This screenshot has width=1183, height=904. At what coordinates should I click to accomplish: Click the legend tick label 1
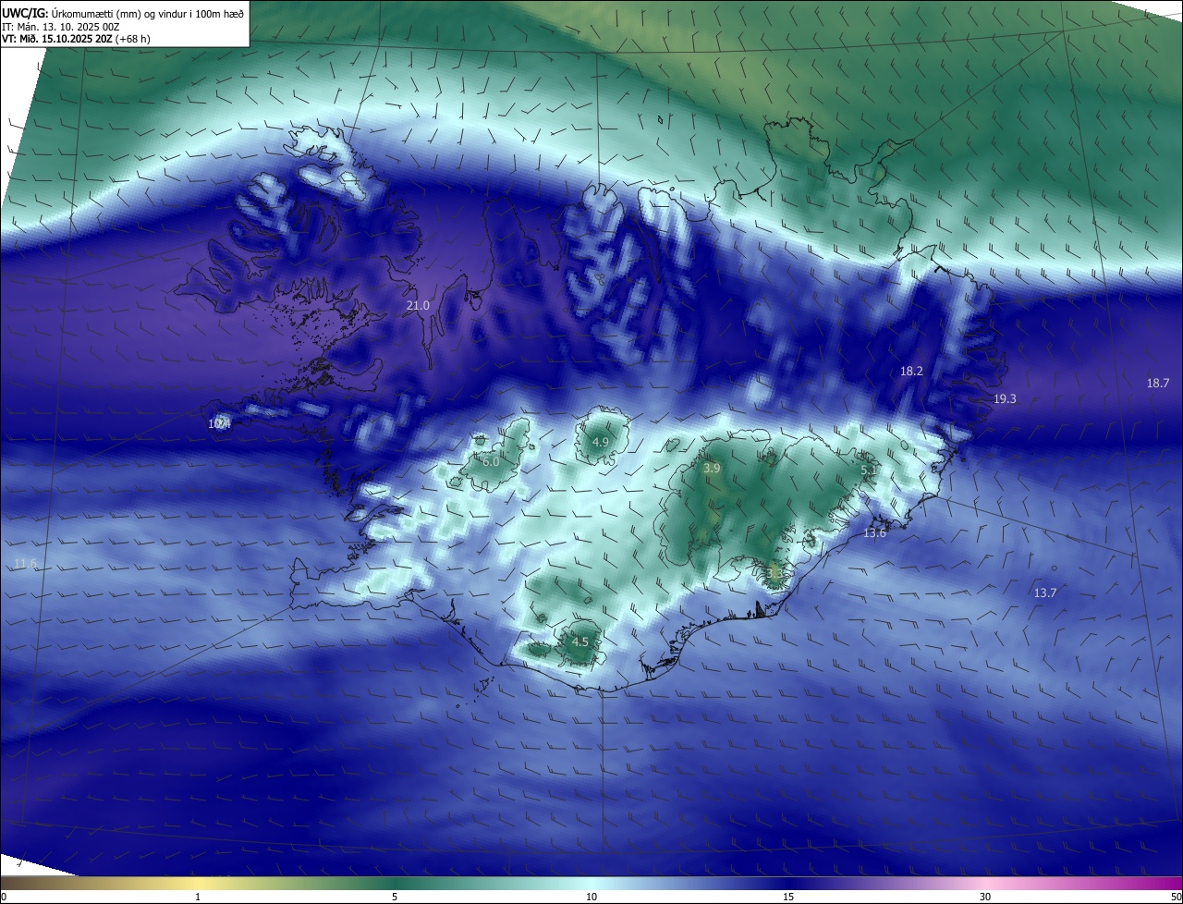(198, 897)
